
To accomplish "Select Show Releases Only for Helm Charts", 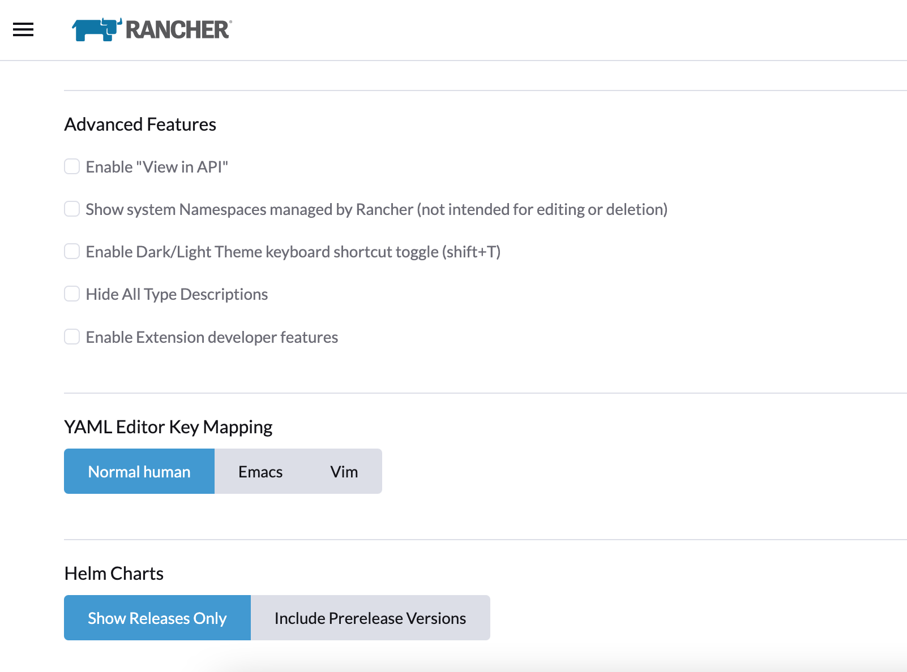I will tap(157, 618).
